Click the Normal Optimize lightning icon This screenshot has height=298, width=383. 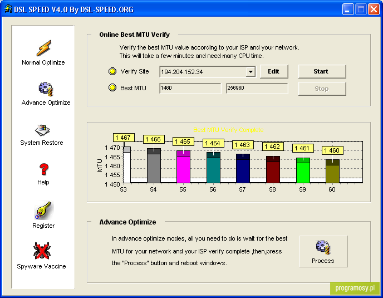(44, 48)
